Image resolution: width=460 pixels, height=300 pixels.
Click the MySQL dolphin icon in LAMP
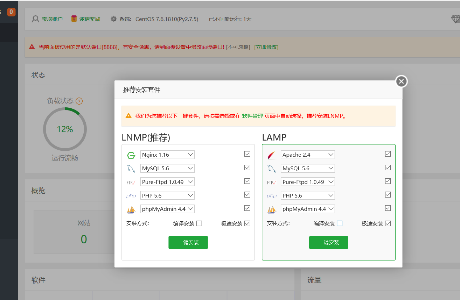coord(271,169)
